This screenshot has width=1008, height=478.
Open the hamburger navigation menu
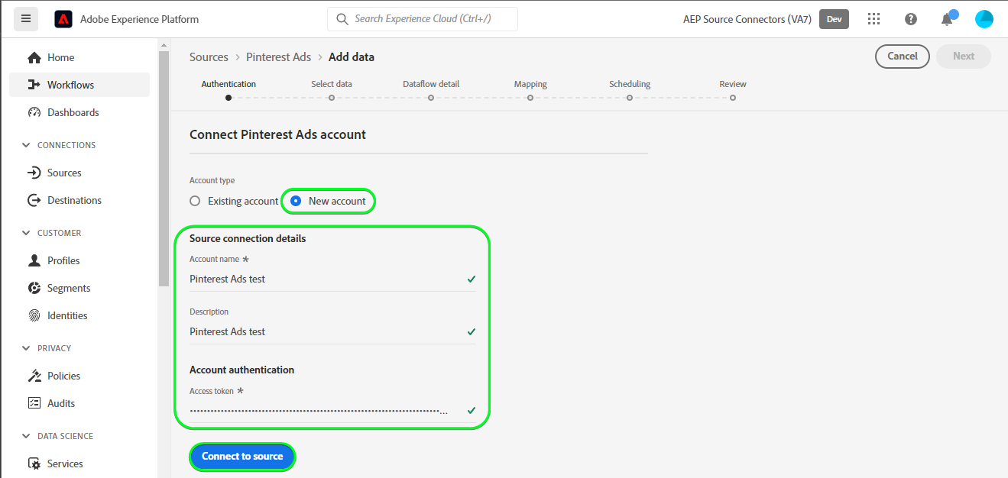pos(26,19)
